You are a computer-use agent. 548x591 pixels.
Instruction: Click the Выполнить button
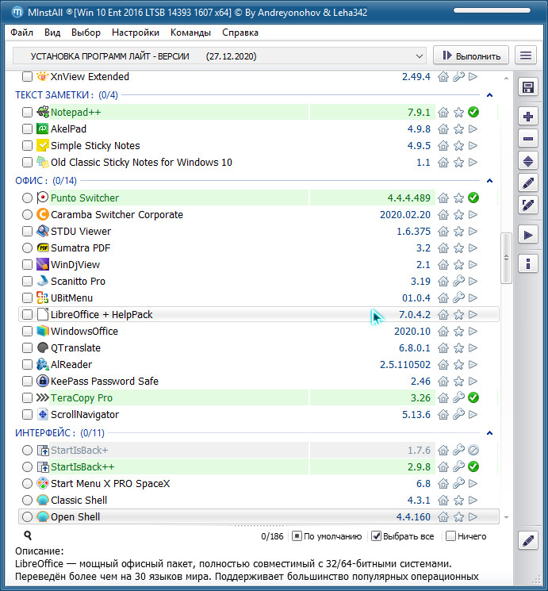471,56
